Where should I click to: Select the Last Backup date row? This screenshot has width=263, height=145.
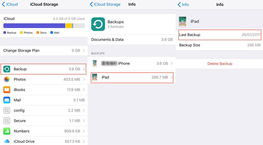[220, 35]
